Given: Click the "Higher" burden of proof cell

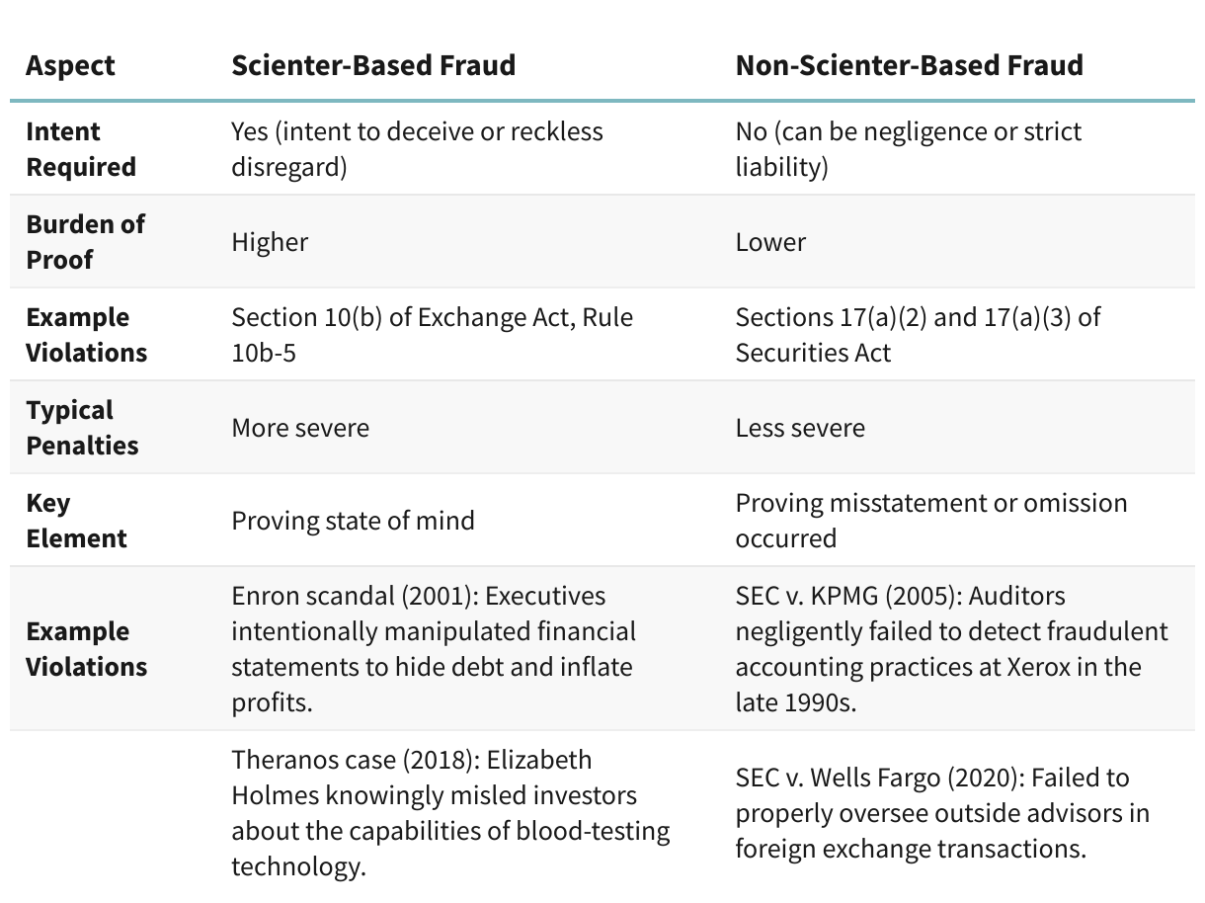Looking at the screenshot, I should (270, 242).
